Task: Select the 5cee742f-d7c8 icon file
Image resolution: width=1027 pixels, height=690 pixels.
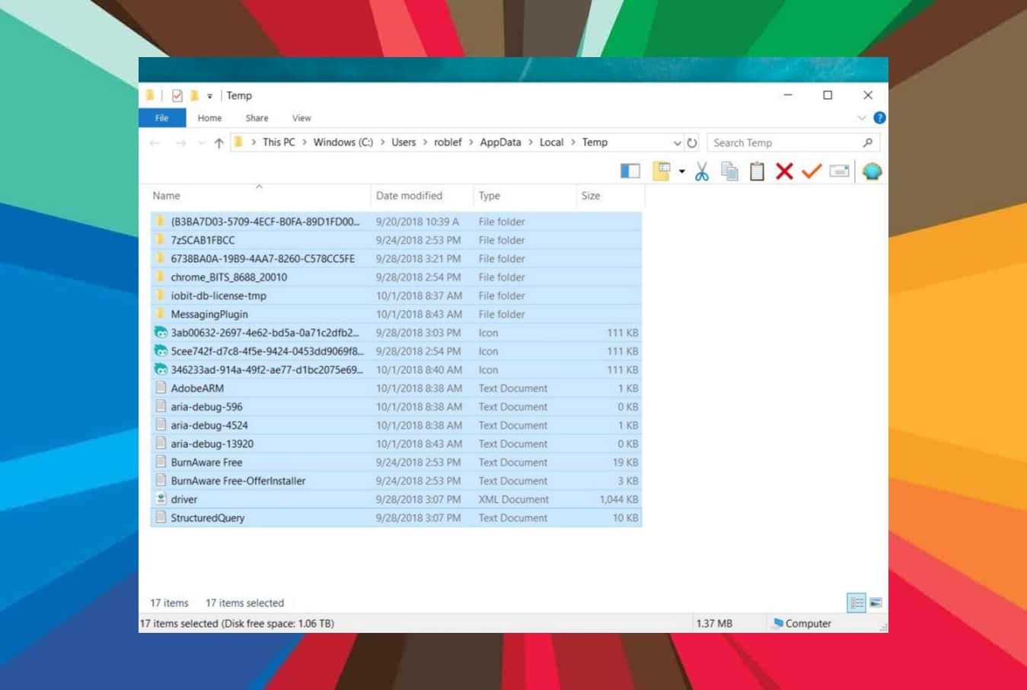Action: (x=396, y=351)
